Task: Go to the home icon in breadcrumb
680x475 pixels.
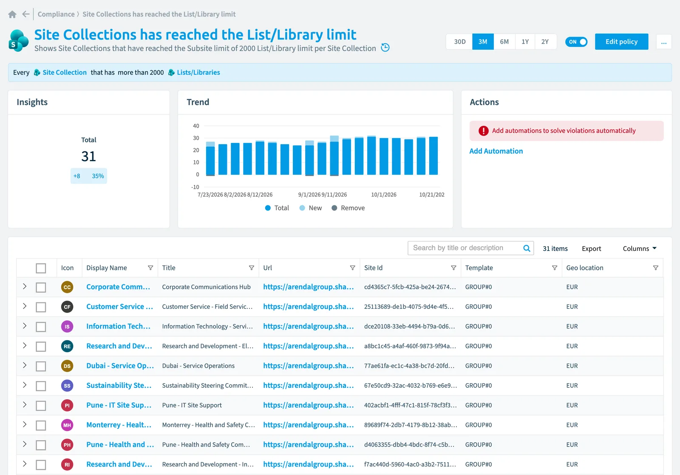Action: tap(12, 14)
